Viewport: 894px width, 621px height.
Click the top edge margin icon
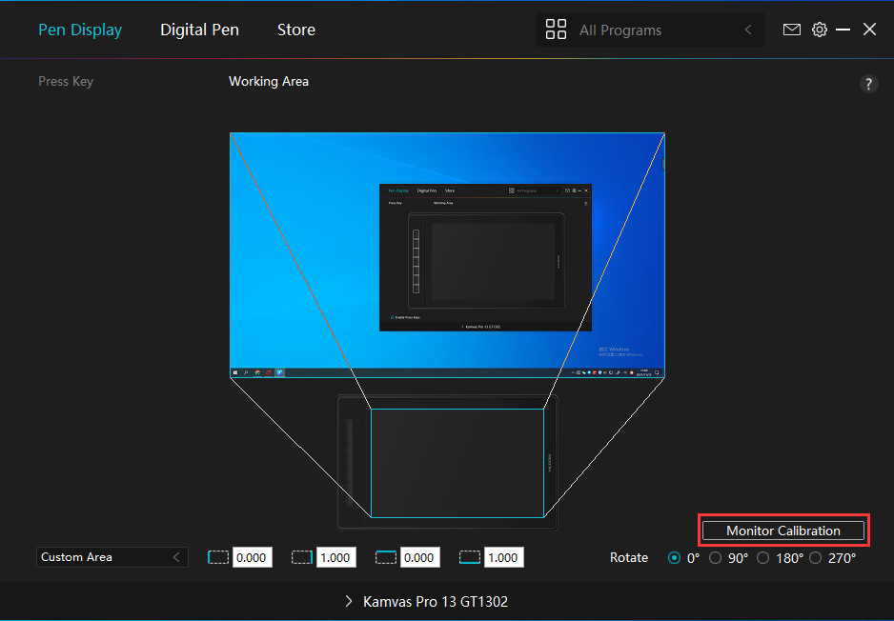coord(385,557)
